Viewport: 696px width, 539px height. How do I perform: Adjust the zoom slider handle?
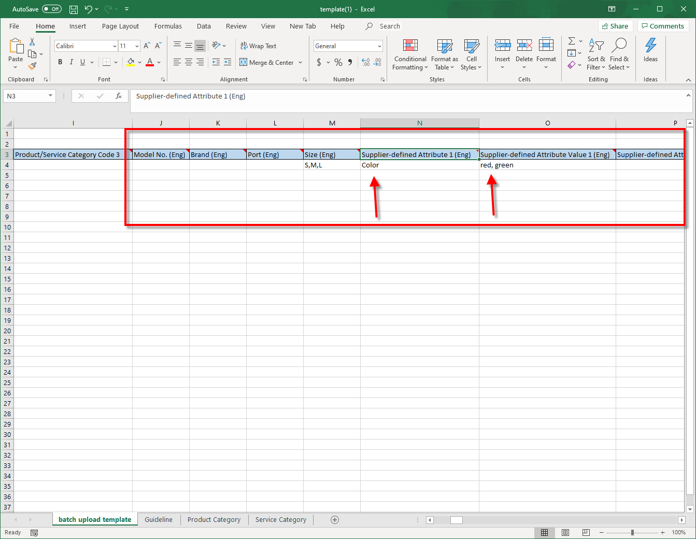pyautogui.click(x=632, y=533)
